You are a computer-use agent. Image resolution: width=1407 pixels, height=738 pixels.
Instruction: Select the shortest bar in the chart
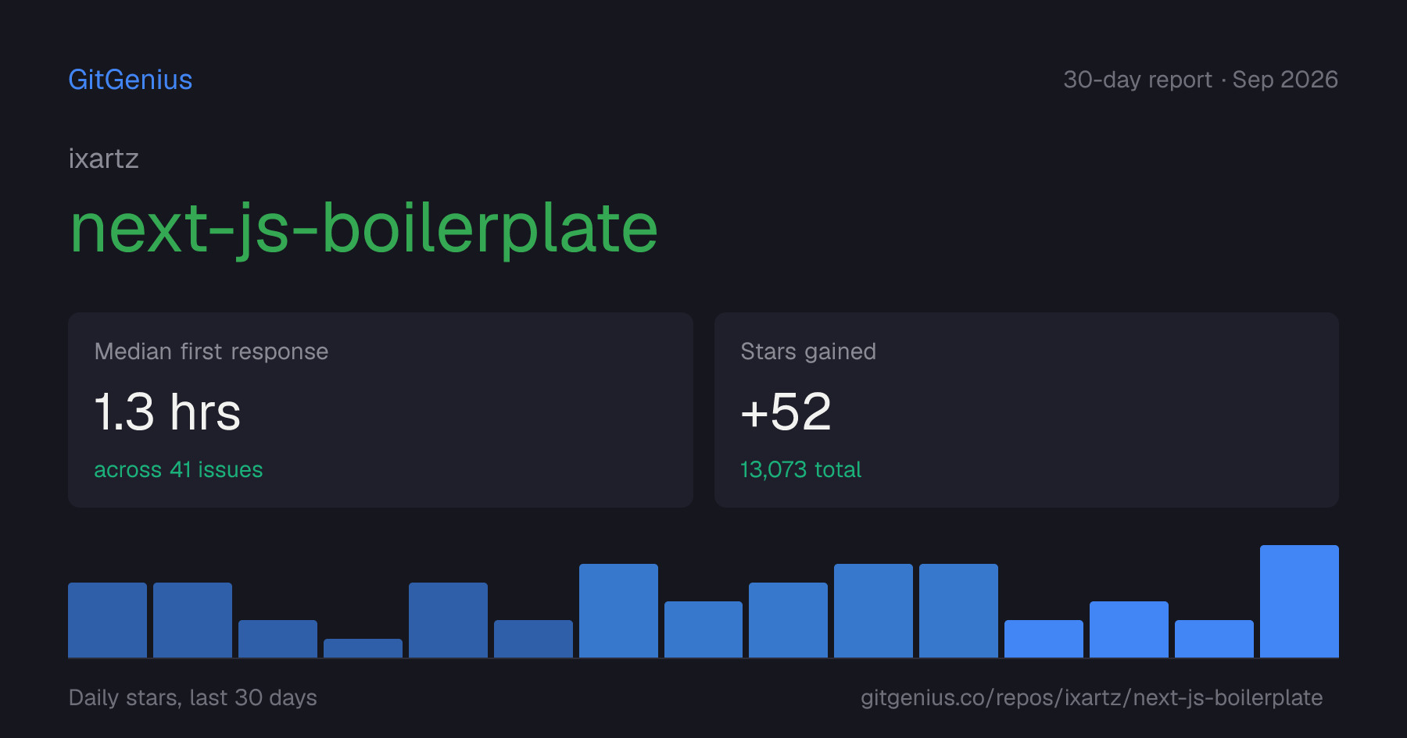tap(363, 648)
